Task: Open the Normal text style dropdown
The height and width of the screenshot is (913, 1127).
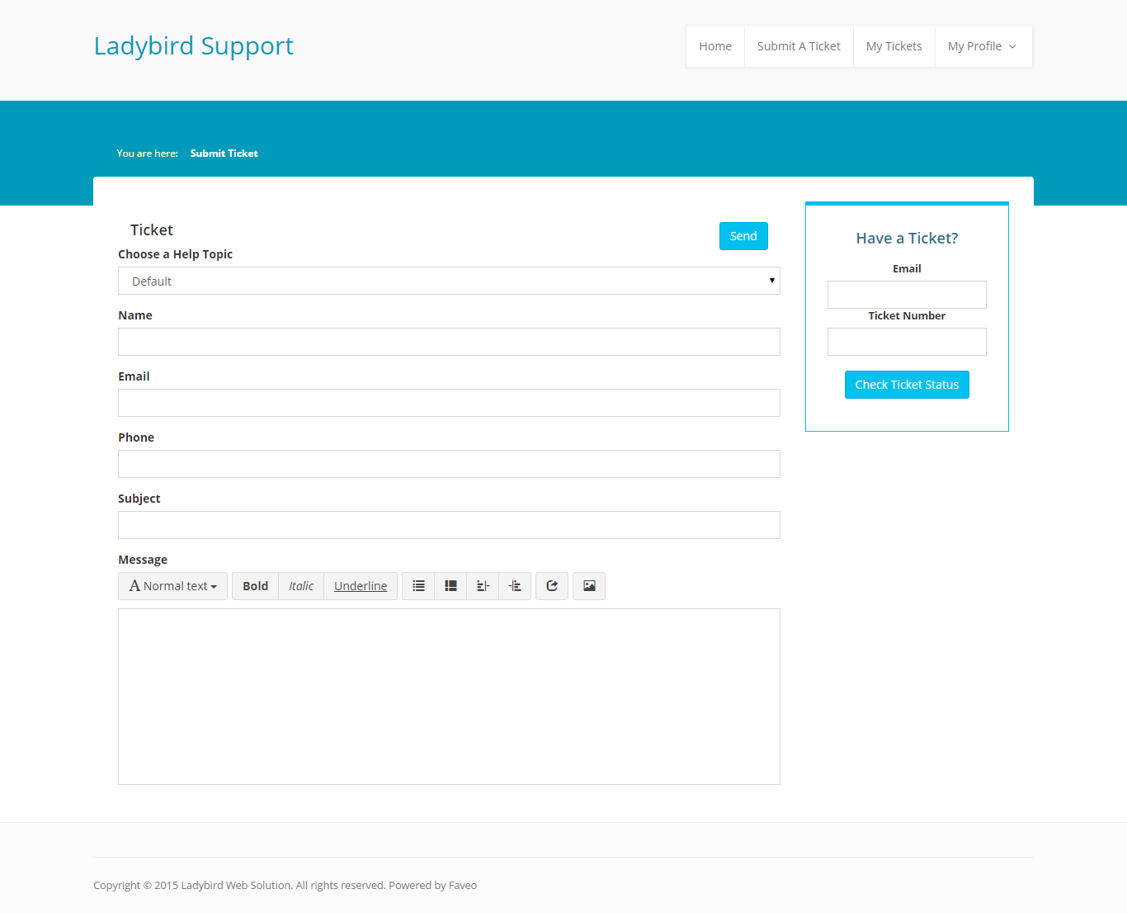Action: 173,586
